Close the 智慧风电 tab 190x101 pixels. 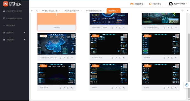click(x=118, y=11)
